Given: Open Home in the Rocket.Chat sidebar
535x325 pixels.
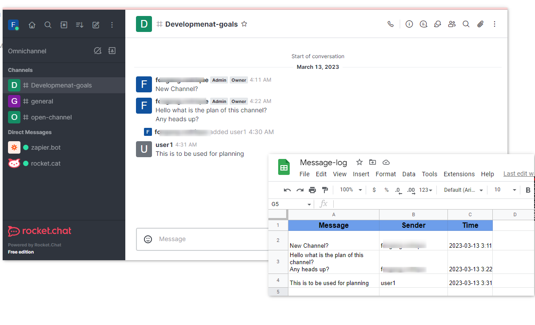Looking at the screenshot, I should (32, 25).
